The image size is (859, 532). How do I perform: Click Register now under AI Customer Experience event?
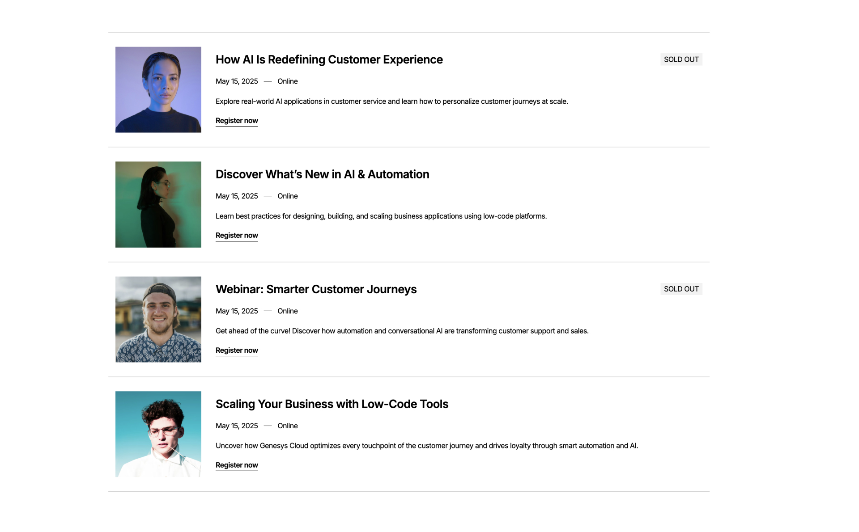[x=237, y=121]
